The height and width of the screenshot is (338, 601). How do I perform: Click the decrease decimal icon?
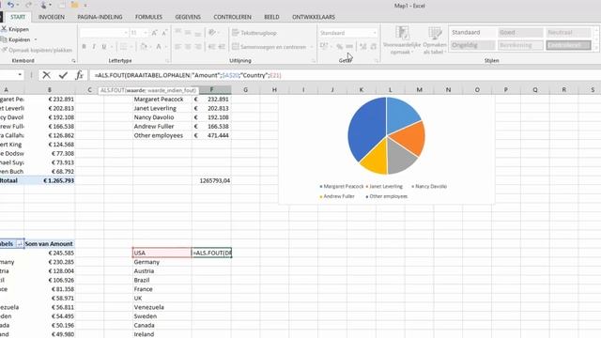click(374, 47)
